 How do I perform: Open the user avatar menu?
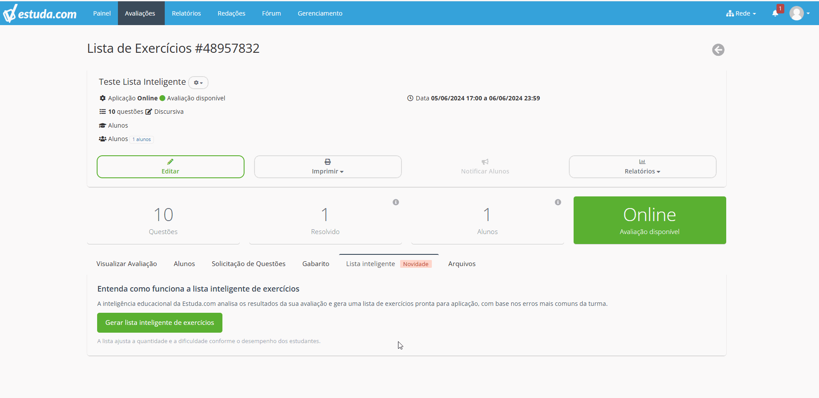pos(799,13)
